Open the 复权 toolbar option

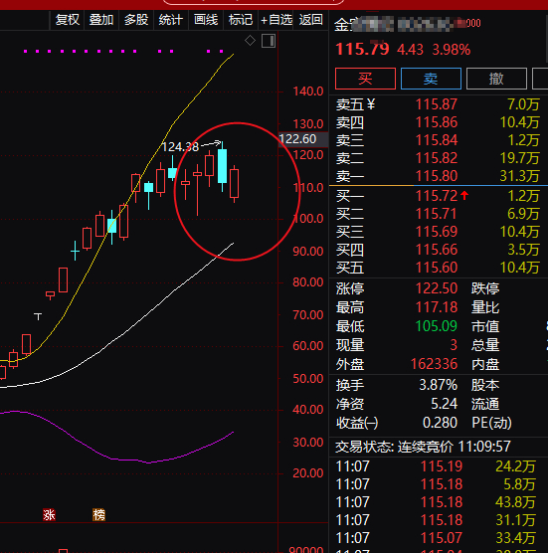tap(68, 20)
